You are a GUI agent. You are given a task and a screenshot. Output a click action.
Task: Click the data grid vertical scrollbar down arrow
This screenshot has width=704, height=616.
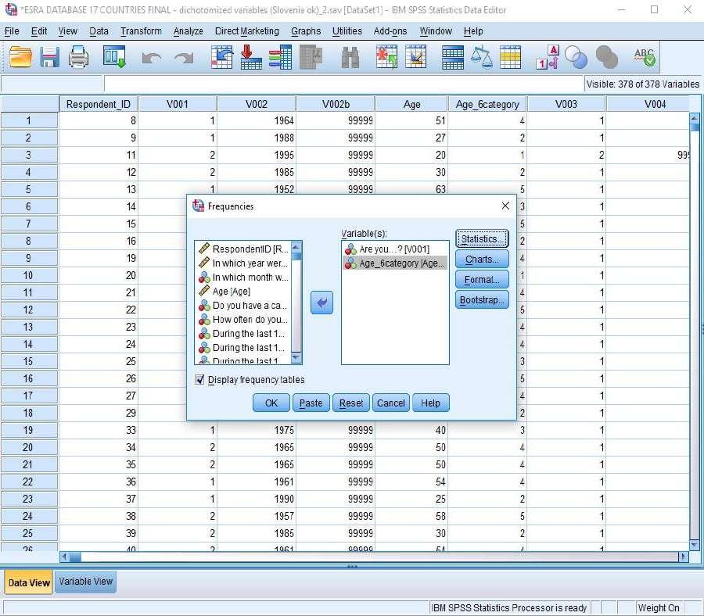coord(694,546)
